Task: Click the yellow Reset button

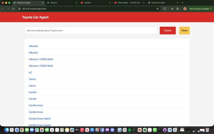Action: point(184,31)
